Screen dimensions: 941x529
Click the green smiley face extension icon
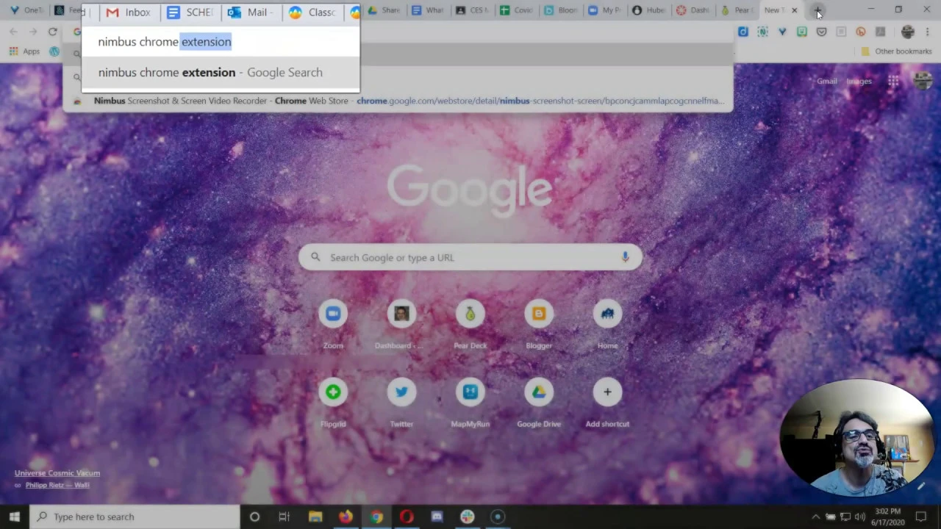click(802, 32)
